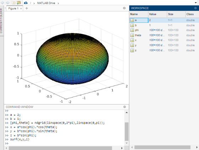
Task: Select the Figure 1 tab
Action: point(14,9)
